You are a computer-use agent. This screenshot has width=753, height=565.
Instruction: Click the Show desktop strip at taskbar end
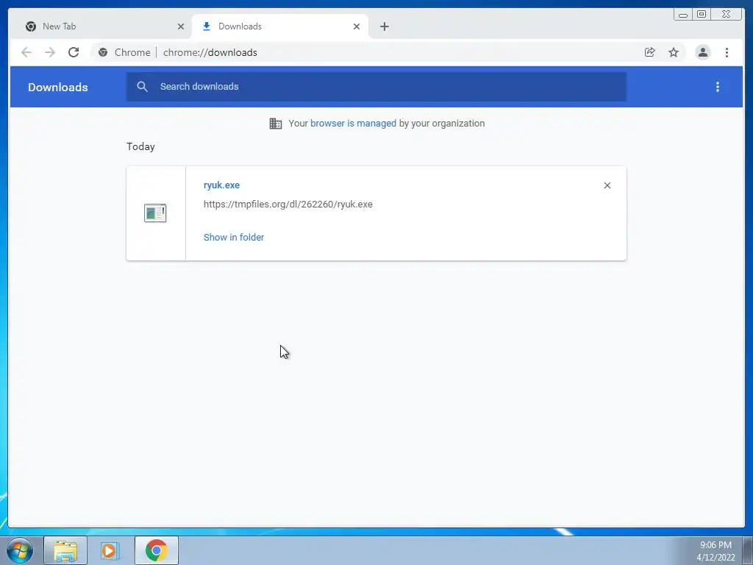(748, 550)
